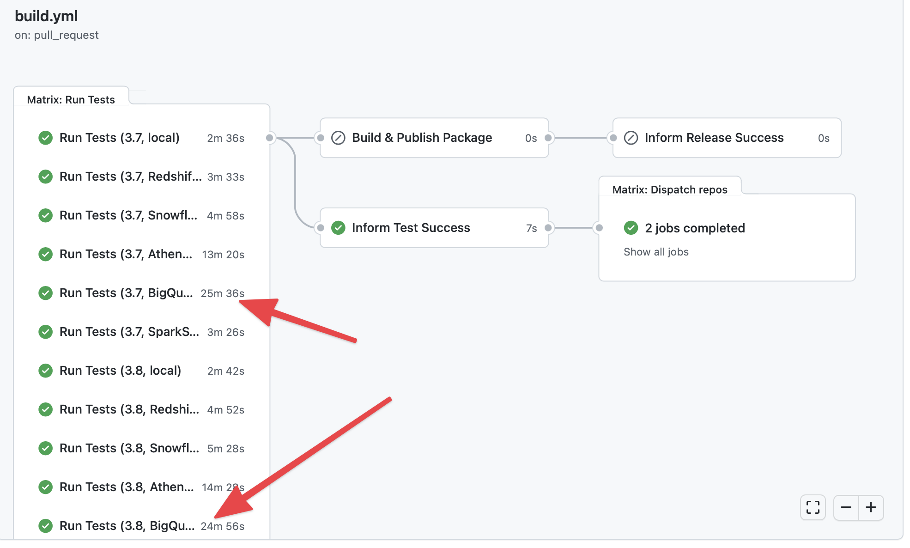Click the green check on Run Tests (3.7, local)
The height and width of the screenshot is (548, 910).
(45, 138)
